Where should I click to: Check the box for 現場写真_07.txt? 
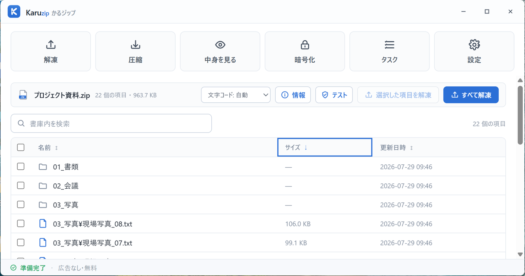pos(21,243)
